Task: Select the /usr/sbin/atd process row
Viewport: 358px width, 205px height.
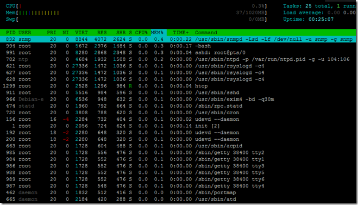Action: coord(178,199)
